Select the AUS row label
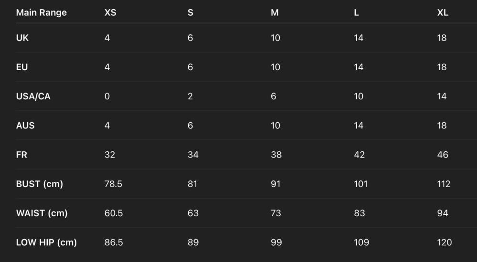This screenshot has width=477, height=262. click(x=25, y=126)
